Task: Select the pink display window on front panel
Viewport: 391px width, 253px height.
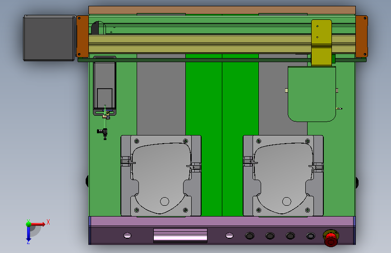Action: (180, 235)
